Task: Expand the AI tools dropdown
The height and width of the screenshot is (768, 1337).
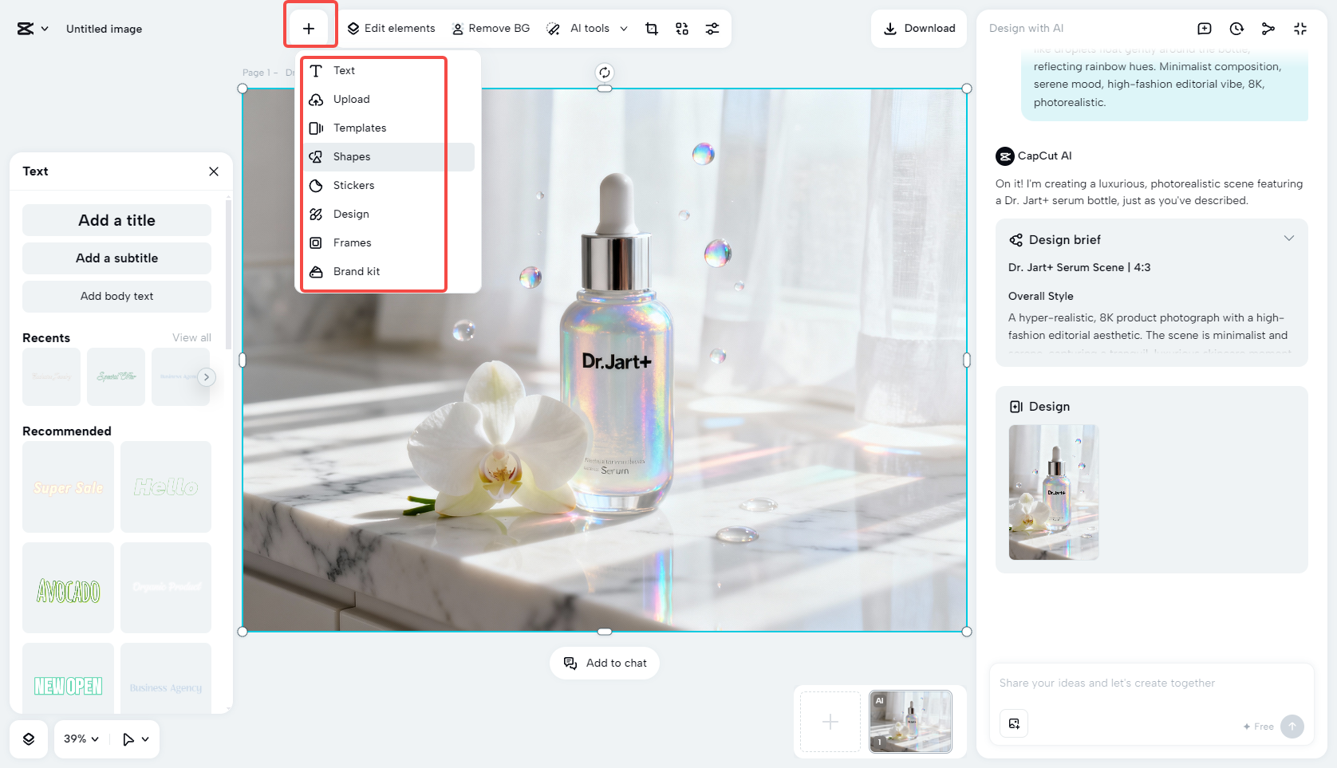Action: [x=623, y=28]
